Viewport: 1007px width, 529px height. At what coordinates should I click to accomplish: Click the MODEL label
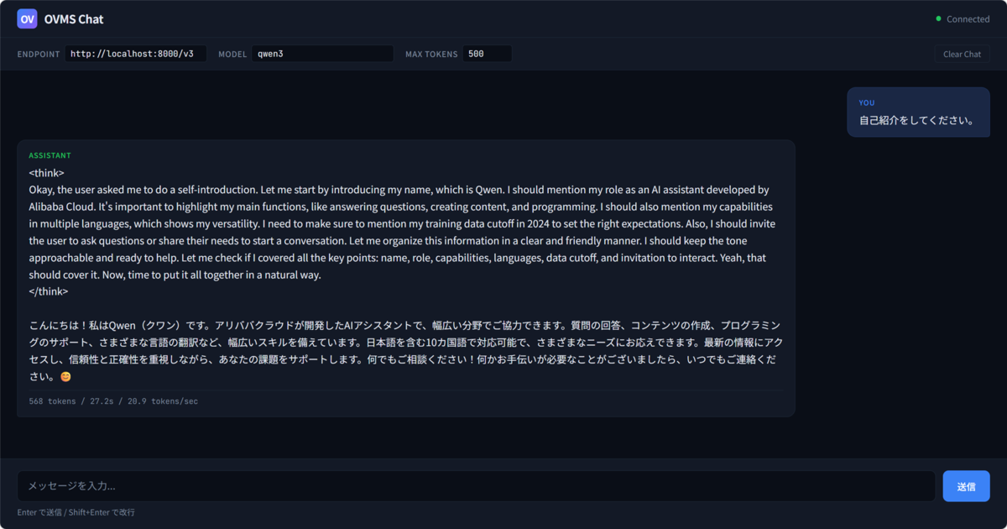(x=232, y=54)
